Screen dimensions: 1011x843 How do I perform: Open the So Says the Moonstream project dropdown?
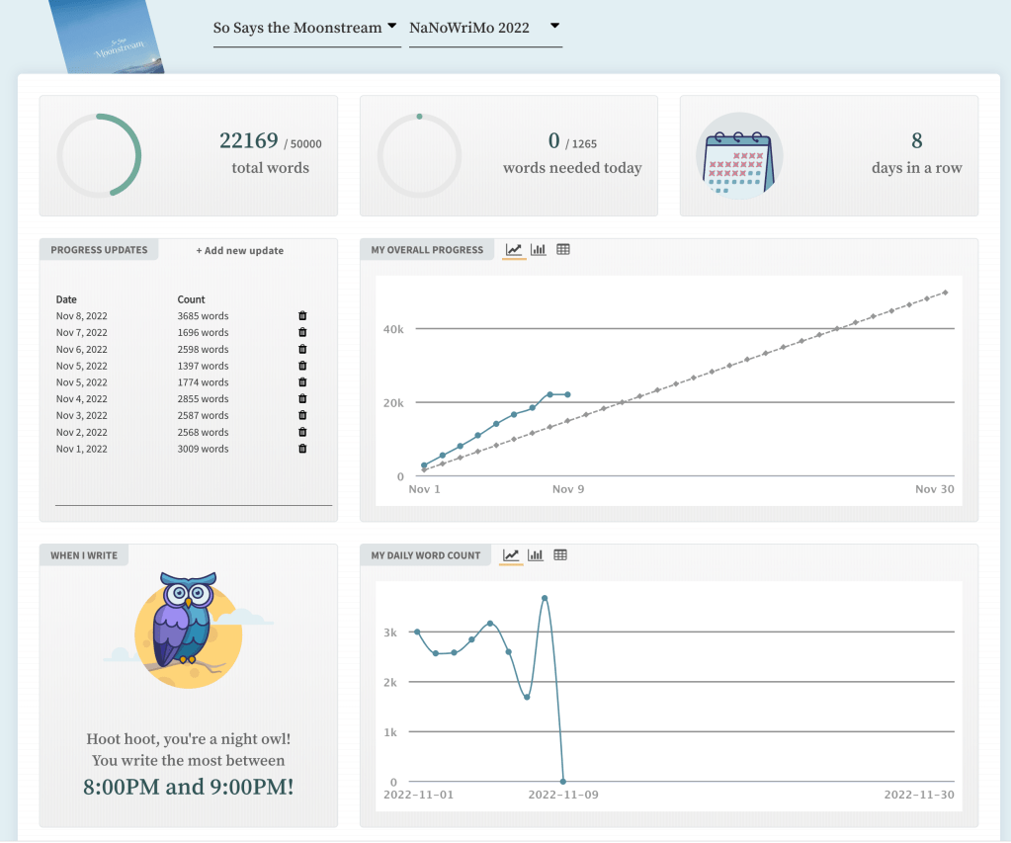pos(304,28)
